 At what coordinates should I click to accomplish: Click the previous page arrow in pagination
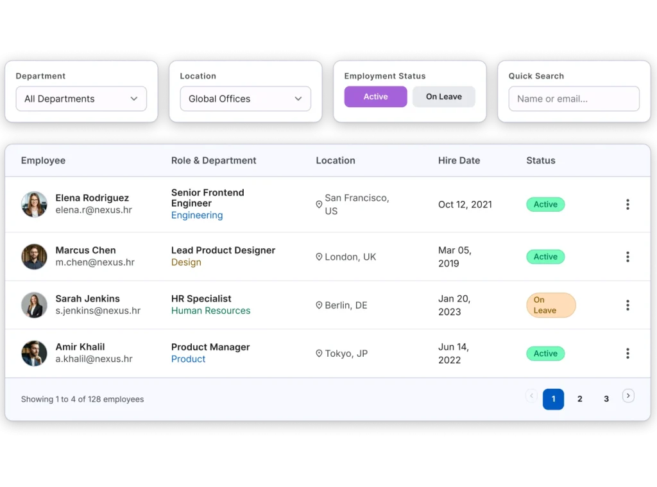[x=531, y=396]
